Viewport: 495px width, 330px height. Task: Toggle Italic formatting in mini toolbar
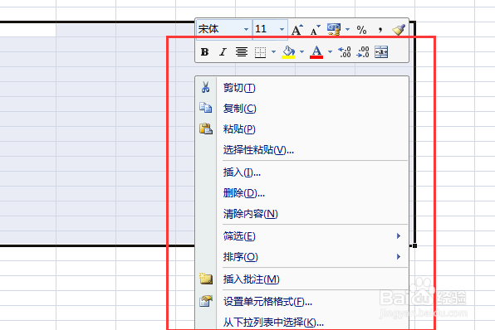coord(223,52)
